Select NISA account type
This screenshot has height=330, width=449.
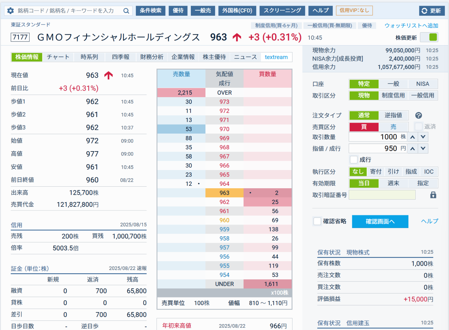point(423,84)
